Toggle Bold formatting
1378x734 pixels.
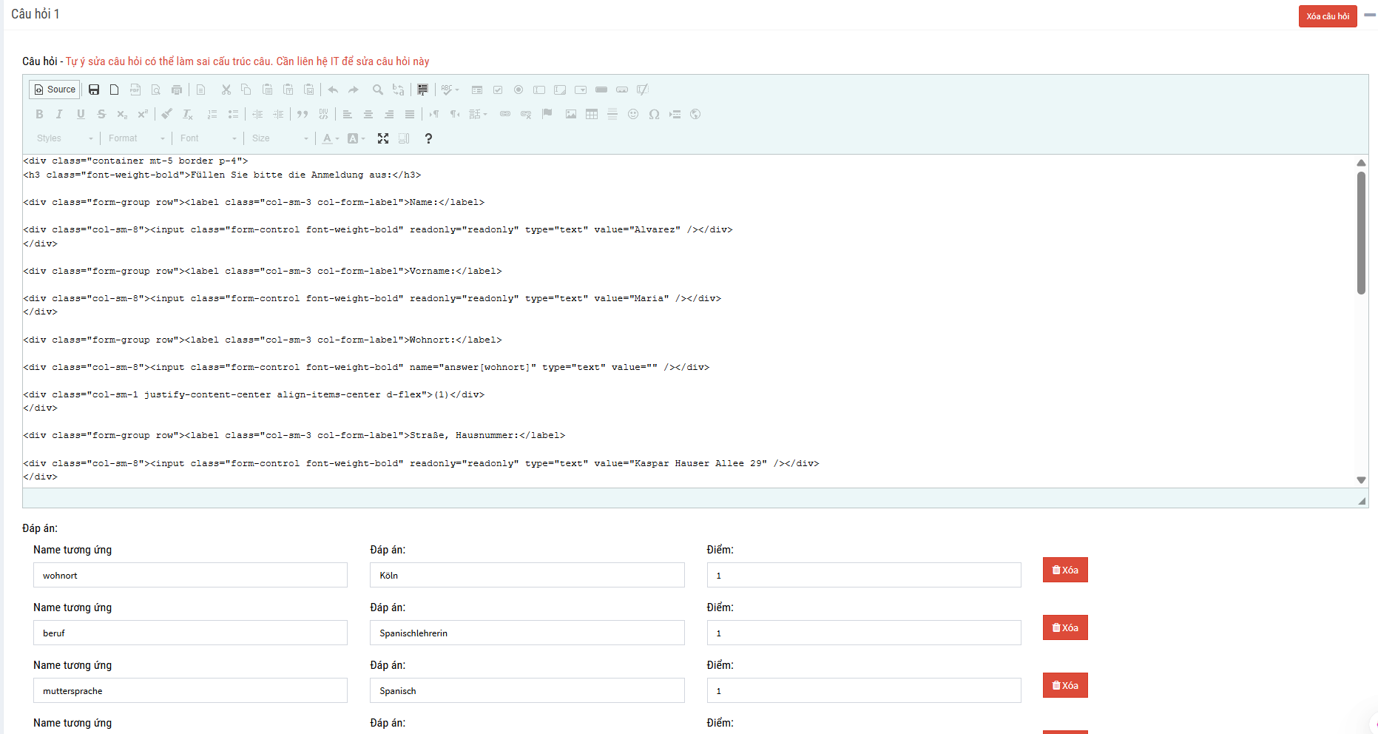(39, 114)
